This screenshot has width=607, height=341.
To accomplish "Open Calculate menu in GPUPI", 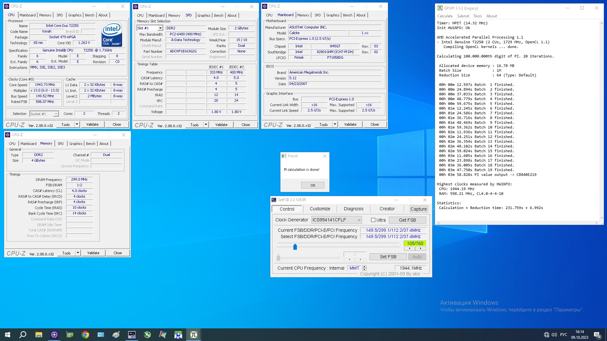I will pyautogui.click(x=445, y=16).
